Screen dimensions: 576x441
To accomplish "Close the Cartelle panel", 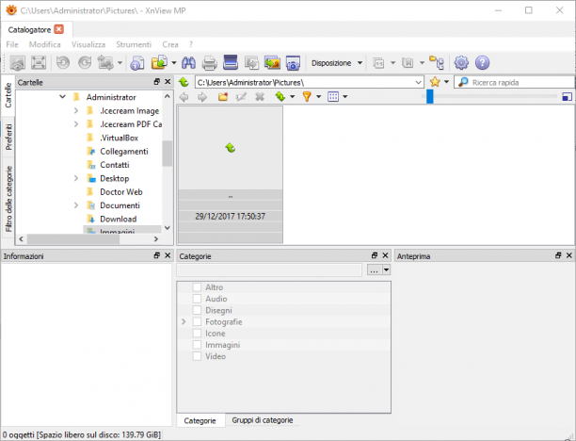I will tap(168, 82).
